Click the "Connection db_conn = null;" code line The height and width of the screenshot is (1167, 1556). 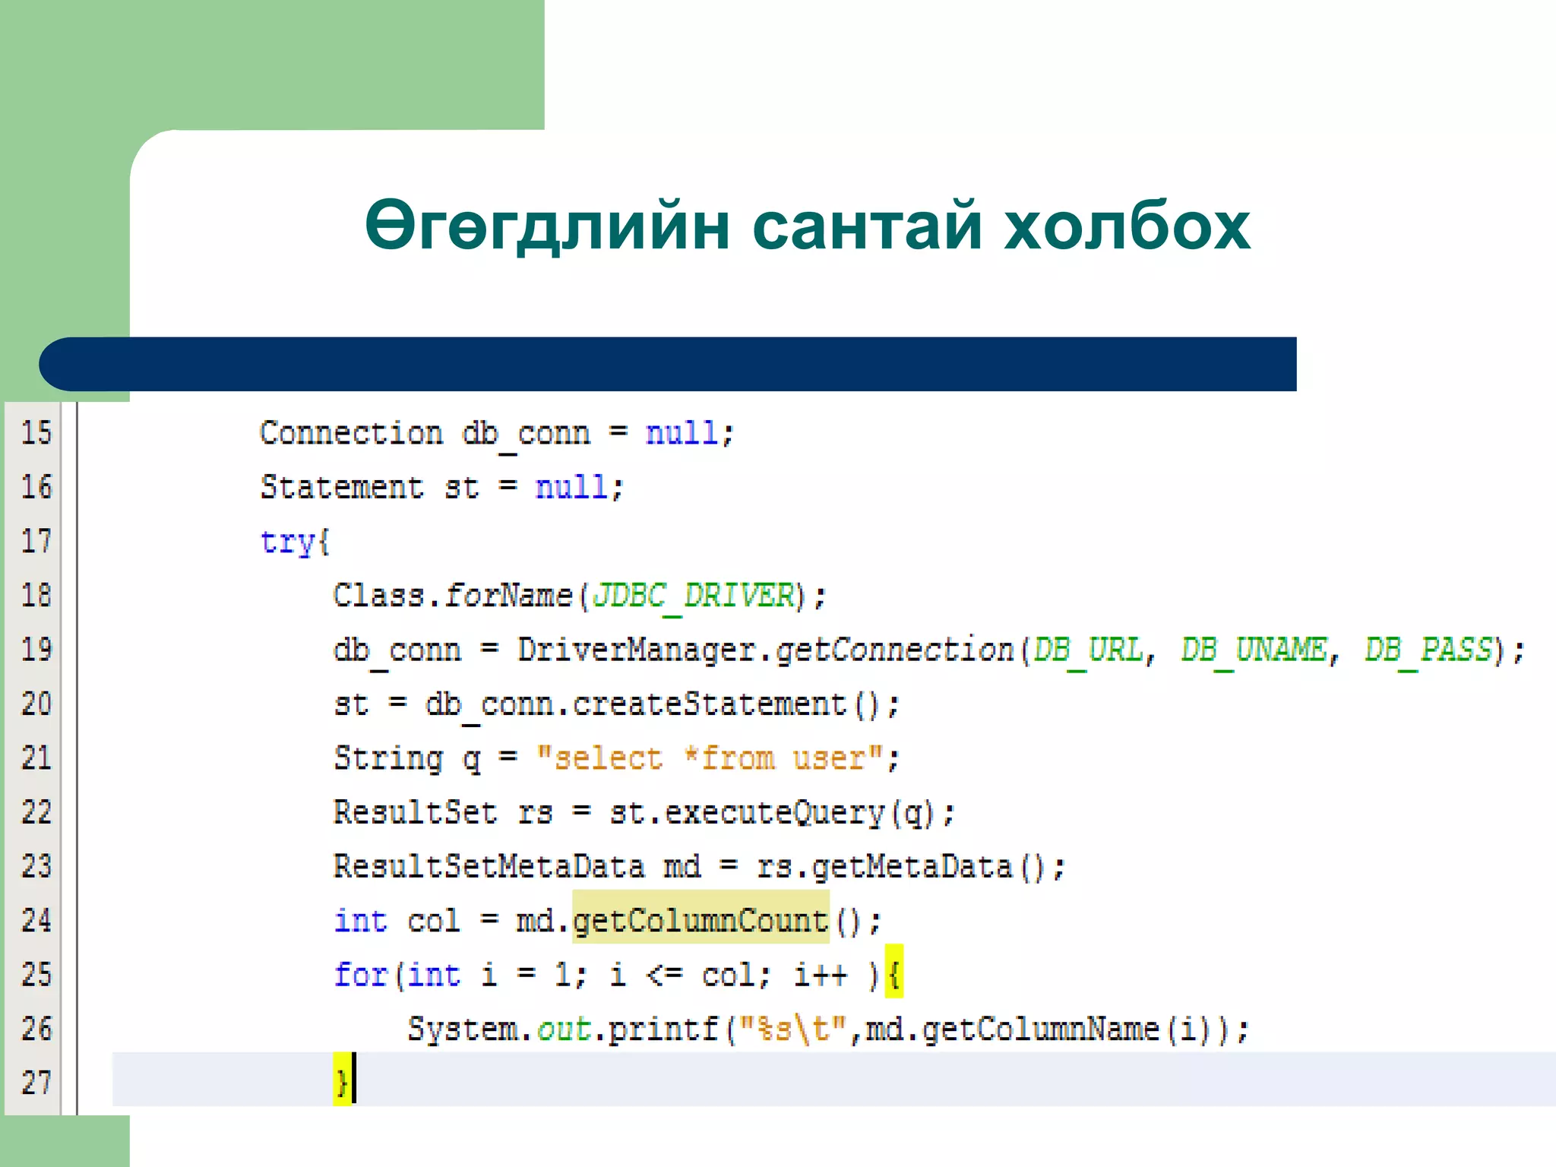pyautogui.click(x=498, y=435)
